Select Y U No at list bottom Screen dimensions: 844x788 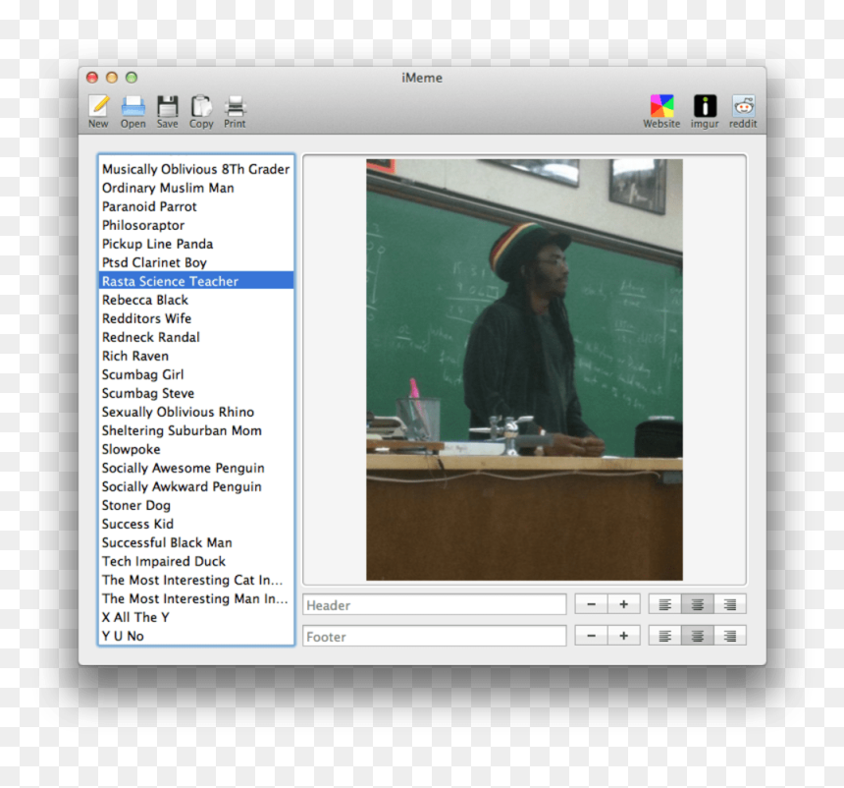point(196,636)
